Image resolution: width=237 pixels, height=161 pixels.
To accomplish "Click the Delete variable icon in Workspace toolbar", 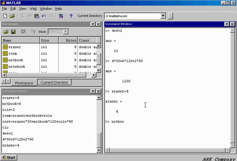I will [x=33, y=32].
